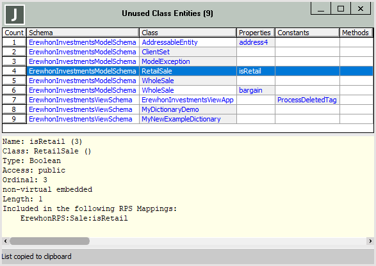Select the ErewhonInvestmentsViewApp class
Screen dimensions: 376x266
(188, 100)
